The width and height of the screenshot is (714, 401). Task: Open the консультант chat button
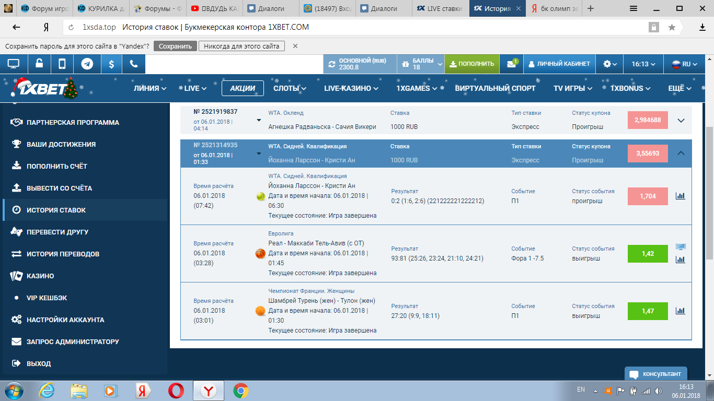coord(655,374)
